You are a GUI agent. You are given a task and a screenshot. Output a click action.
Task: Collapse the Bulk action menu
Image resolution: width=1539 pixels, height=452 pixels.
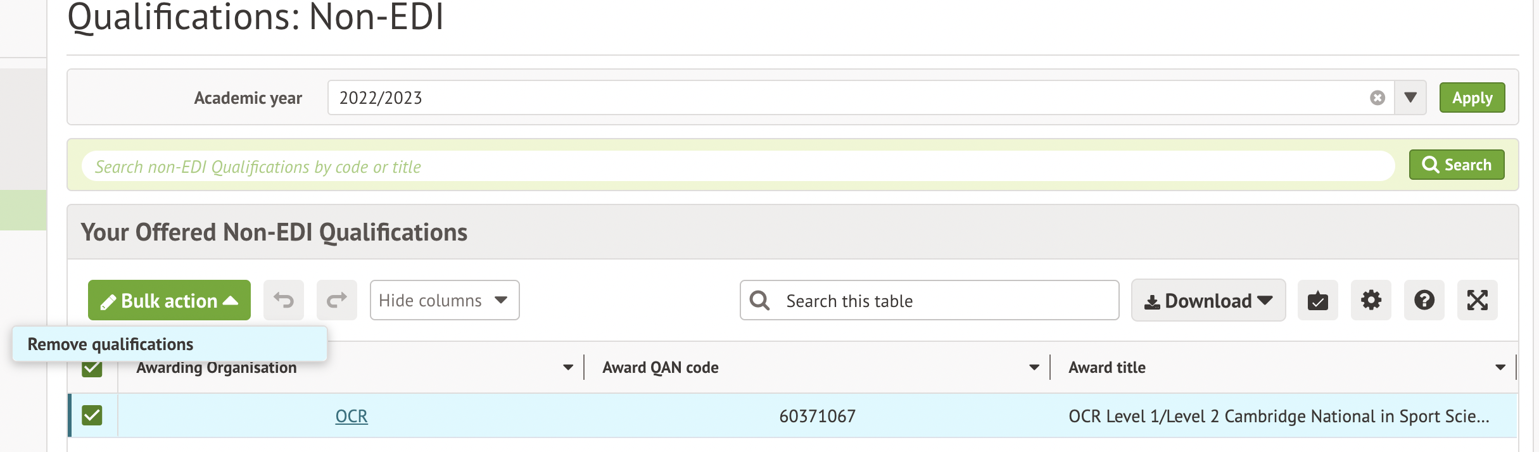169,301
